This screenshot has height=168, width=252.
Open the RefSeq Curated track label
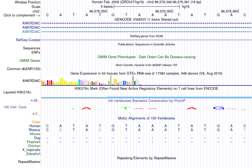coord(28,40)
